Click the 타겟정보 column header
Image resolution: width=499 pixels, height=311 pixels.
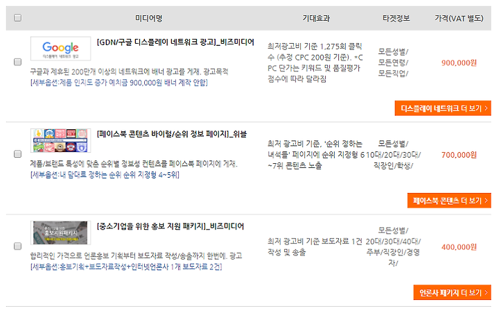tap(396, 18)
